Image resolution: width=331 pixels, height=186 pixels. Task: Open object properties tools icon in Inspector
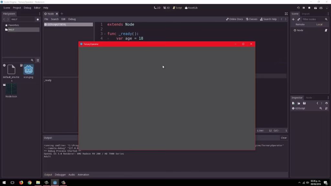(326, 108)
